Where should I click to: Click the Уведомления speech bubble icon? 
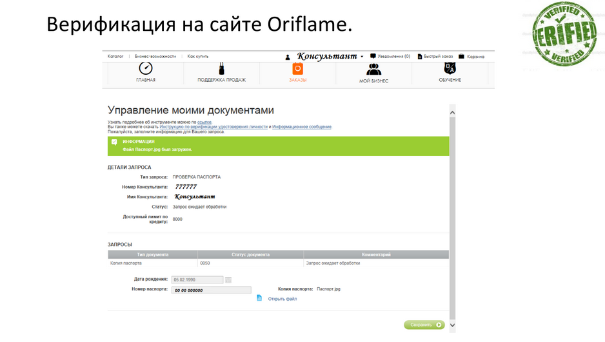(373, 56)
